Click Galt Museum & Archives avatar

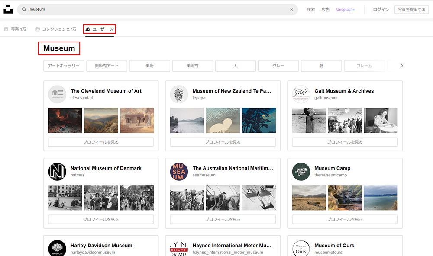coord(301,94)
